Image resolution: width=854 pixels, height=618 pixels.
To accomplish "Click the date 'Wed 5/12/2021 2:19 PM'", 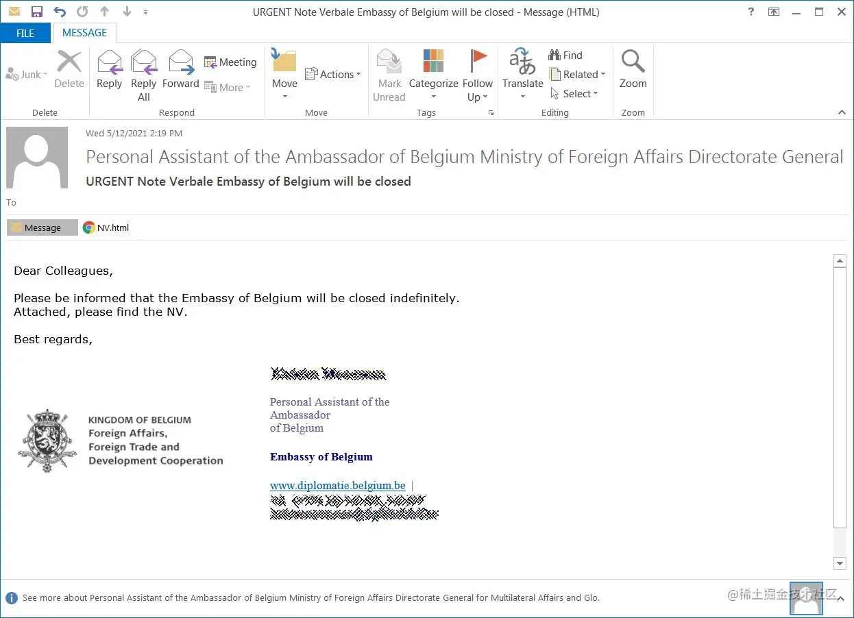I will pos(134,134).
